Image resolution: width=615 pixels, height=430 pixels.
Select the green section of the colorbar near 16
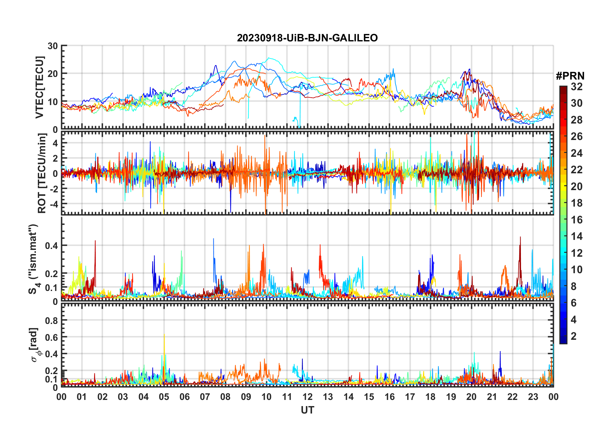563,220
